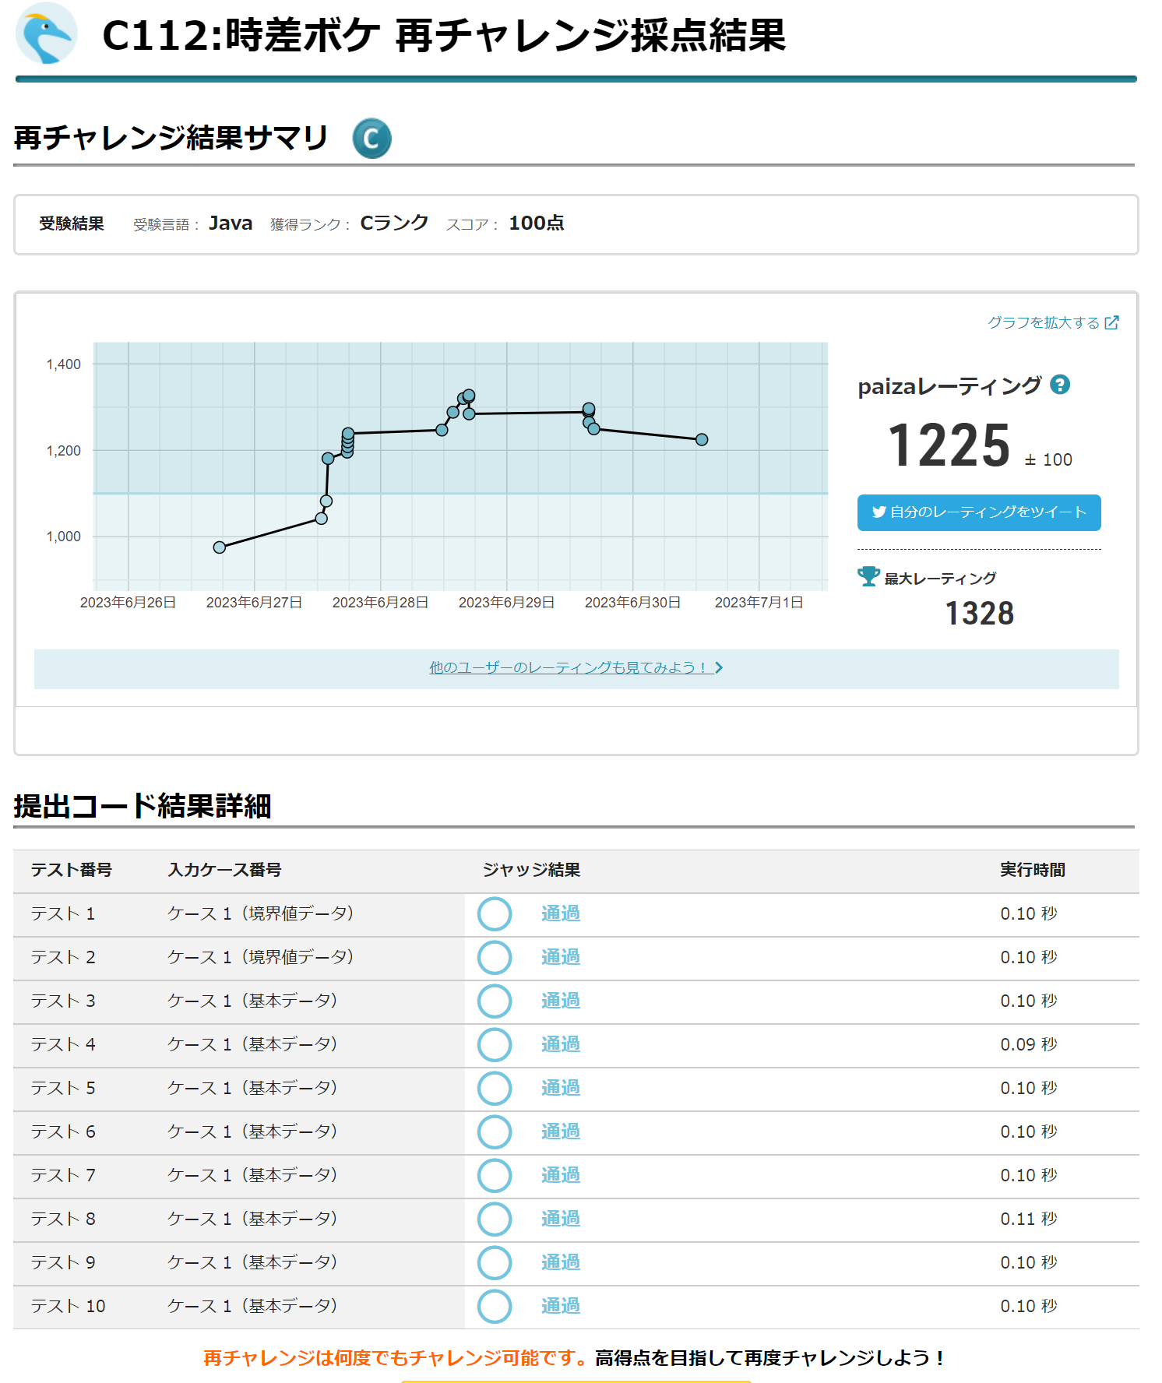Screen dimensions: 1162x1383
Task: Click the max rating trophy icon
Action: coord(868,577)
